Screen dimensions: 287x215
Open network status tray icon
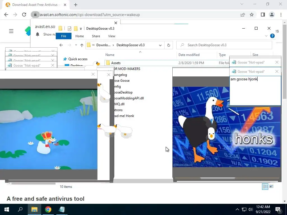pos(244,209)
